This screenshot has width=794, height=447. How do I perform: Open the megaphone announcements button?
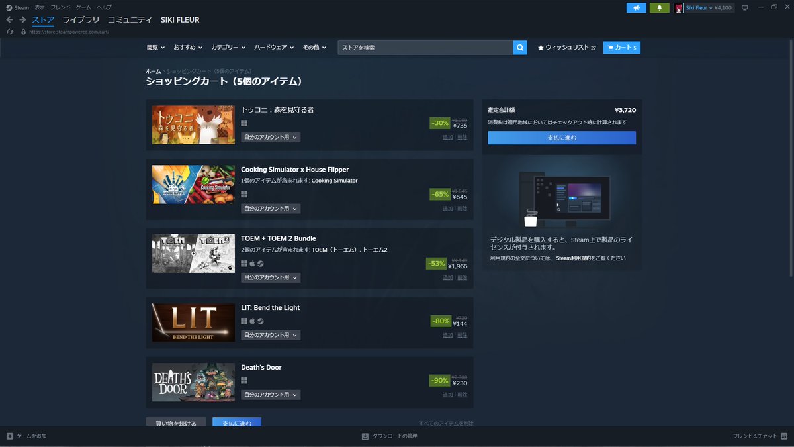tap(636, 8)
